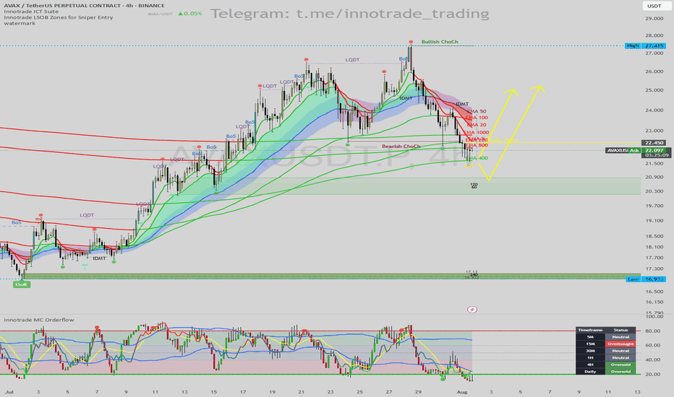
Task: Click the Status header in status table
Action: (x=620, y=330)
